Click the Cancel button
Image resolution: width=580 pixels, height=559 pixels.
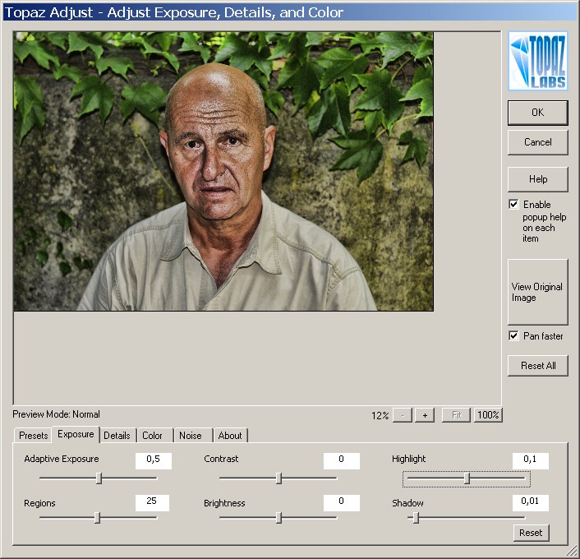pyautogui.click(x=537, y=142)
